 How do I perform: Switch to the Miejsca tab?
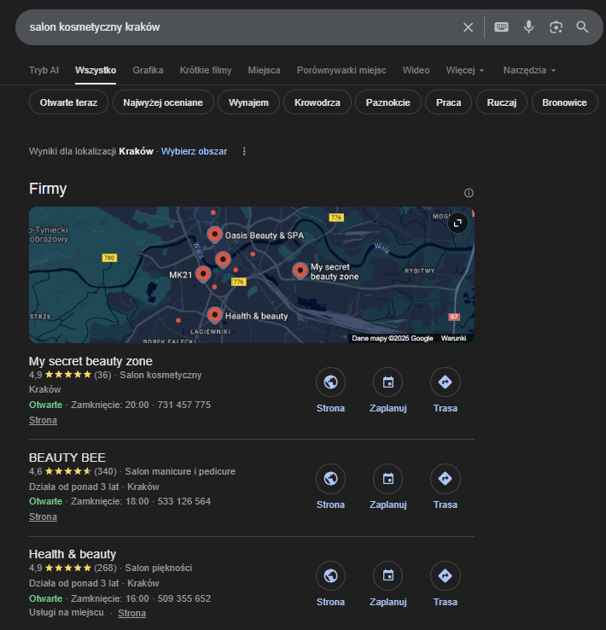264,70
